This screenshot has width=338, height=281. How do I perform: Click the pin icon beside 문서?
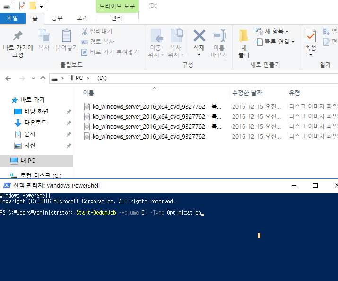point(69,134)
